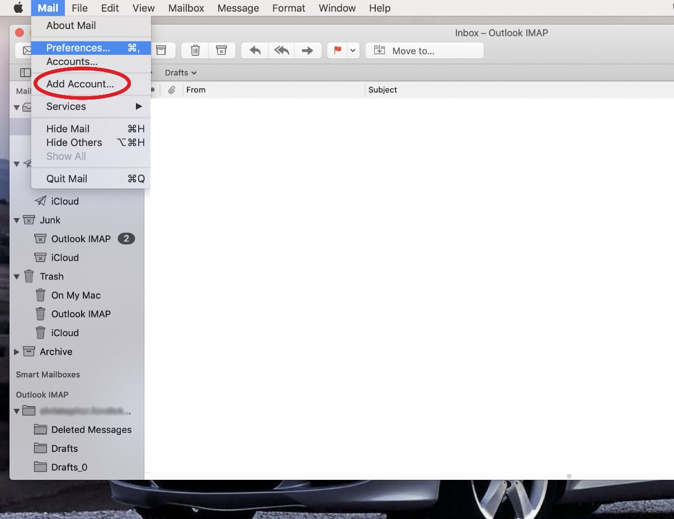674x519 pixels.
Task: Expand the Archive mailbox group
Action: pyautogui.click(x=17, y=352)
